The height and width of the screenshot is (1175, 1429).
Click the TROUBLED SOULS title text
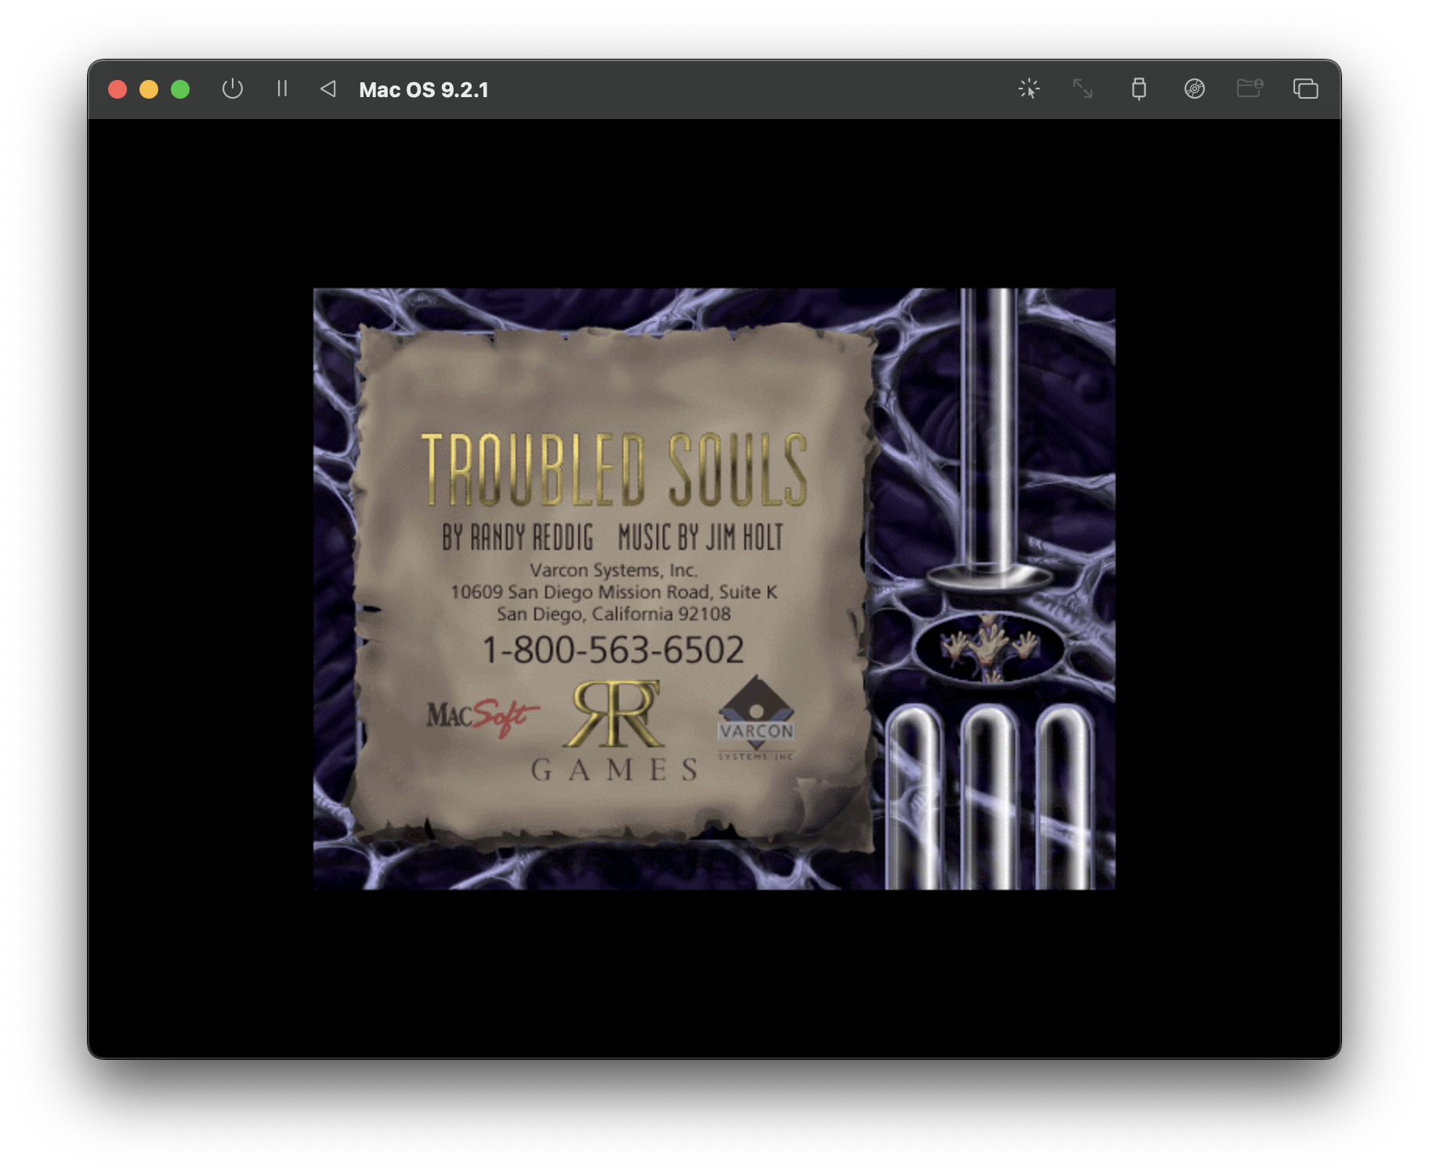614,468
